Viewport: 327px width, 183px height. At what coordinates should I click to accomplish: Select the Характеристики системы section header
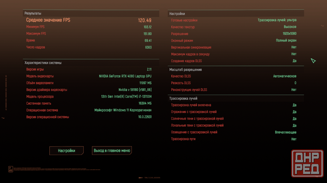pos(43,63)
